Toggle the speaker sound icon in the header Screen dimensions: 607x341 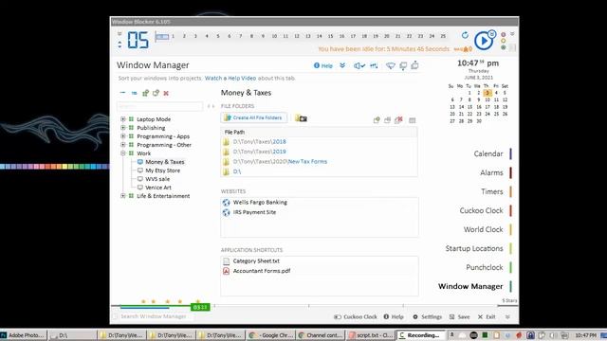click(359, 65)
